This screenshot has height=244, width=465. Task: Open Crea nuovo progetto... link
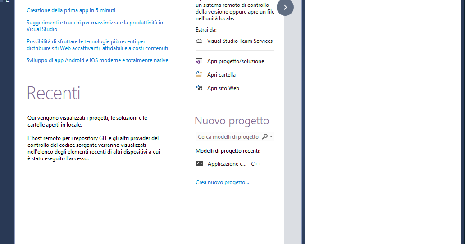(x=223, y=182)
